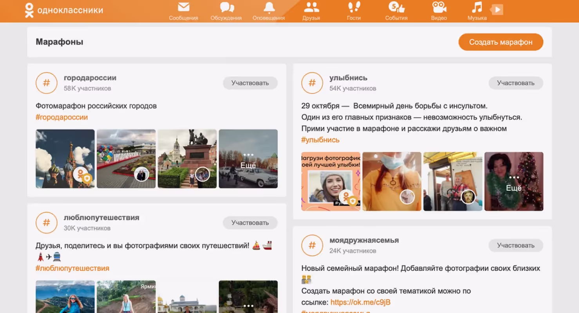Image resolution: width=579 pixels, height=313 pixels.
Task: Open Видео camera icon
Action: coord(439,8)
